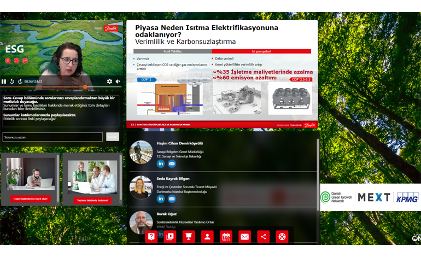
Task: Click the video time display 88:36/124:23
Action: click(x=33, y=81)
